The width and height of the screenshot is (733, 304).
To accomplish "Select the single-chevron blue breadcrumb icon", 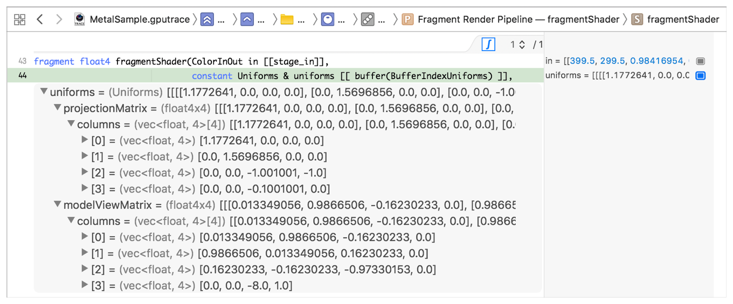I will (x=247, y=20).
